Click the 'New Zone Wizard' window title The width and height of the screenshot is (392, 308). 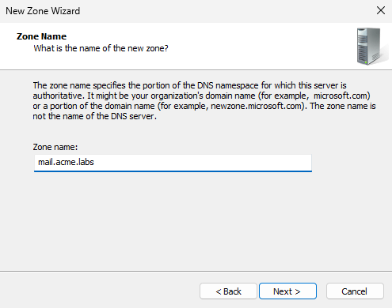point(43,11)
